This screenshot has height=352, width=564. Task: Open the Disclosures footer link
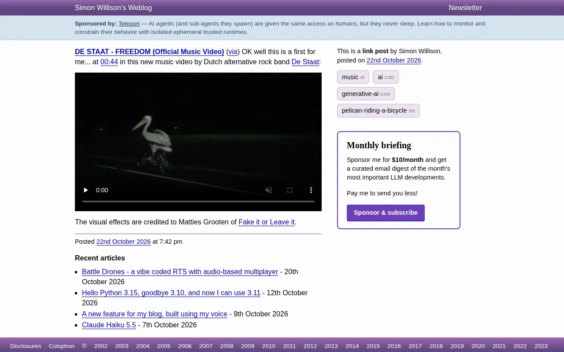(26, 346)
